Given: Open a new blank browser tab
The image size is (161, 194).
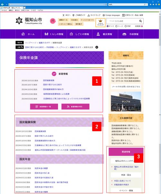Looking at the screenshot, I should click(24, 8).
